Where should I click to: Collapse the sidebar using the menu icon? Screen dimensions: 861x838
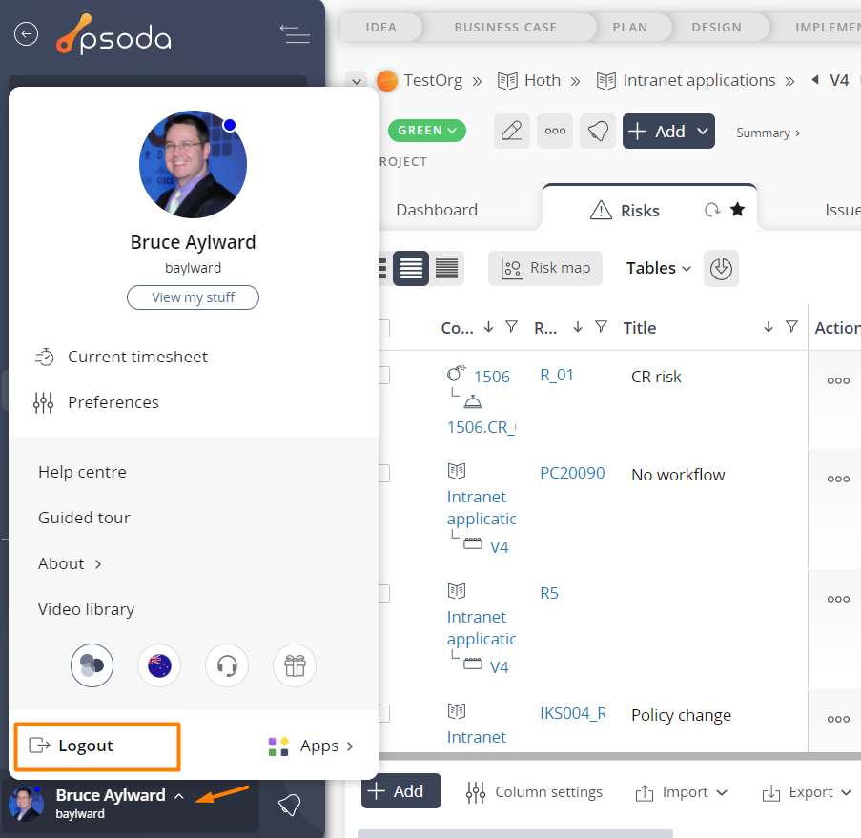click(295, 34)
